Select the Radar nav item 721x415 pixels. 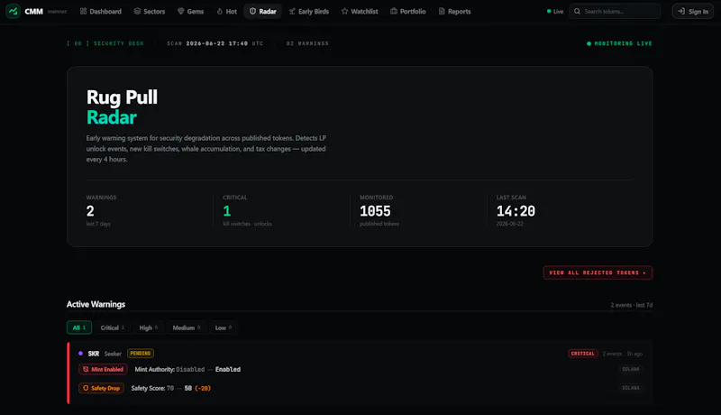coord(263,11)
